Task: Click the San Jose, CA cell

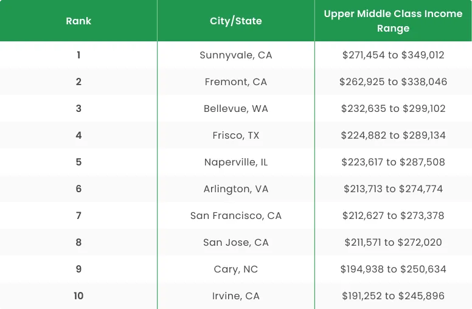Action: point(236,242)
